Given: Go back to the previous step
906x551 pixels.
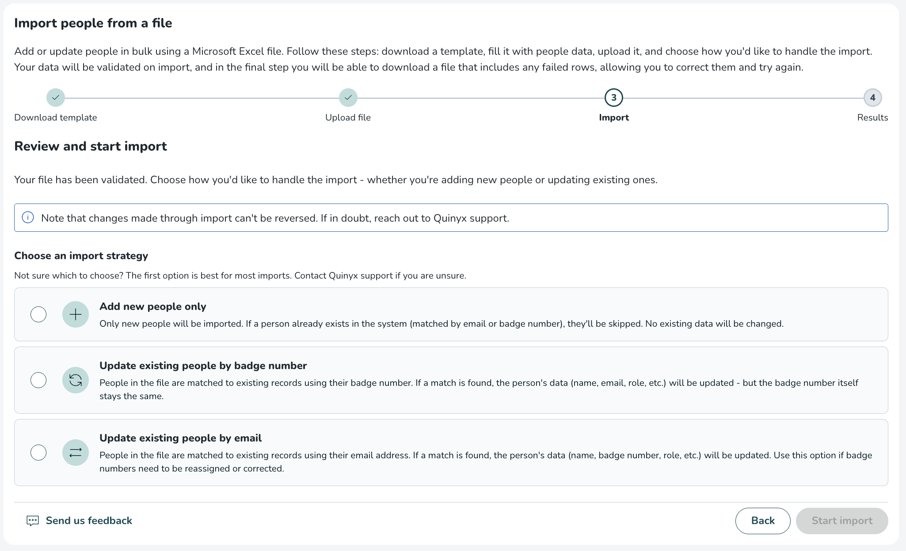Looking at the screenshot, I should [762, 521].
